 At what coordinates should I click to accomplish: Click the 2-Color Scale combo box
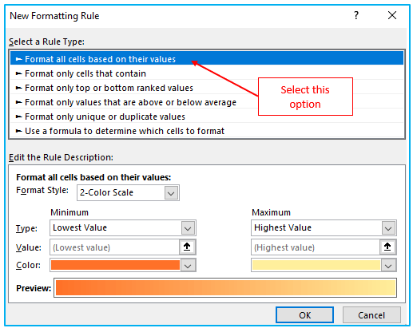(x=128, y=193)
